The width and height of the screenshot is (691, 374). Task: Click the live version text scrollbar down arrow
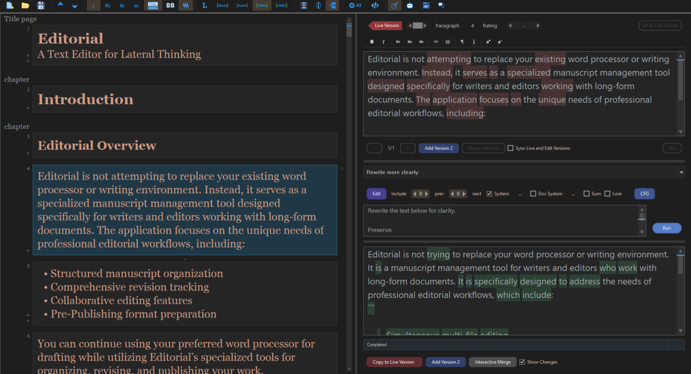[x=680, y=132]
